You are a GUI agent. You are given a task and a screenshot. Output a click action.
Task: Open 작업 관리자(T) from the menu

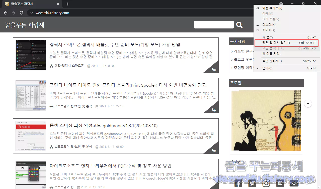pos(272,61)
